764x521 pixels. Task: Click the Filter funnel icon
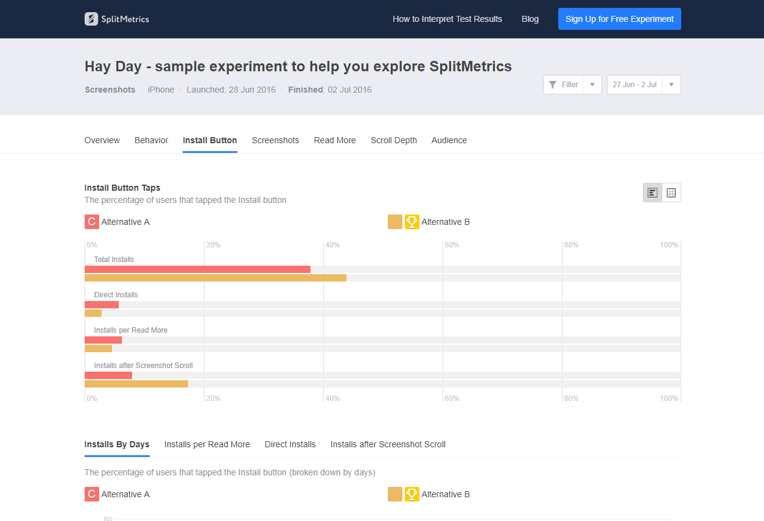[553, 85]
